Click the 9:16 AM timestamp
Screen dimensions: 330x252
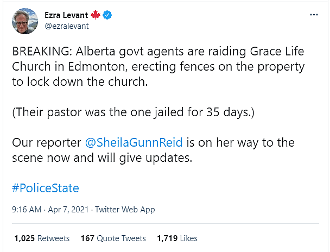[26, 210]
